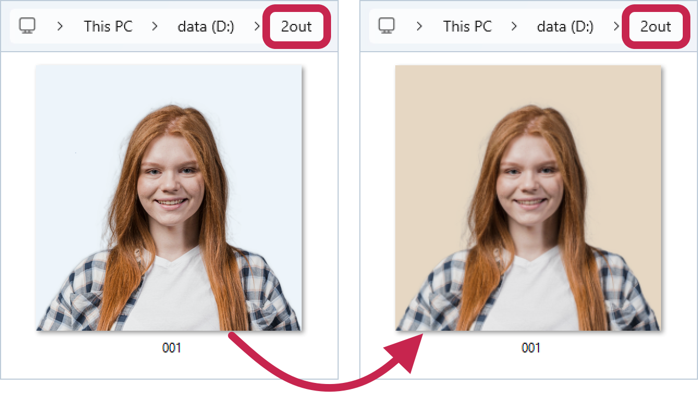
Task: Expand the chevron after data (D:) in left window
Action: [x=257, y=26]
